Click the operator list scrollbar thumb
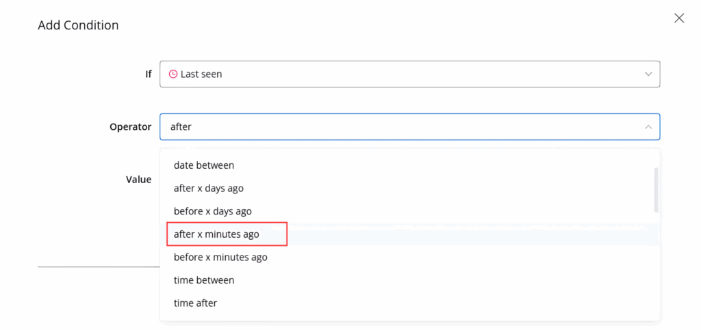The width and height of the screenshot is (701, 330). pos(656,189)
